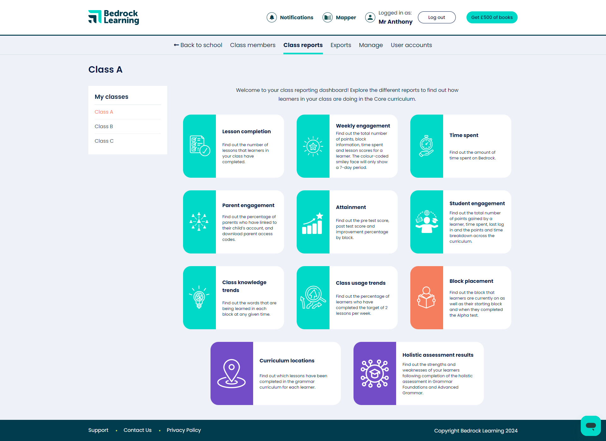Switch to the Exports tab
Image resolution: width=606 pixels, height=441 pixels.
tap(341, 45)
